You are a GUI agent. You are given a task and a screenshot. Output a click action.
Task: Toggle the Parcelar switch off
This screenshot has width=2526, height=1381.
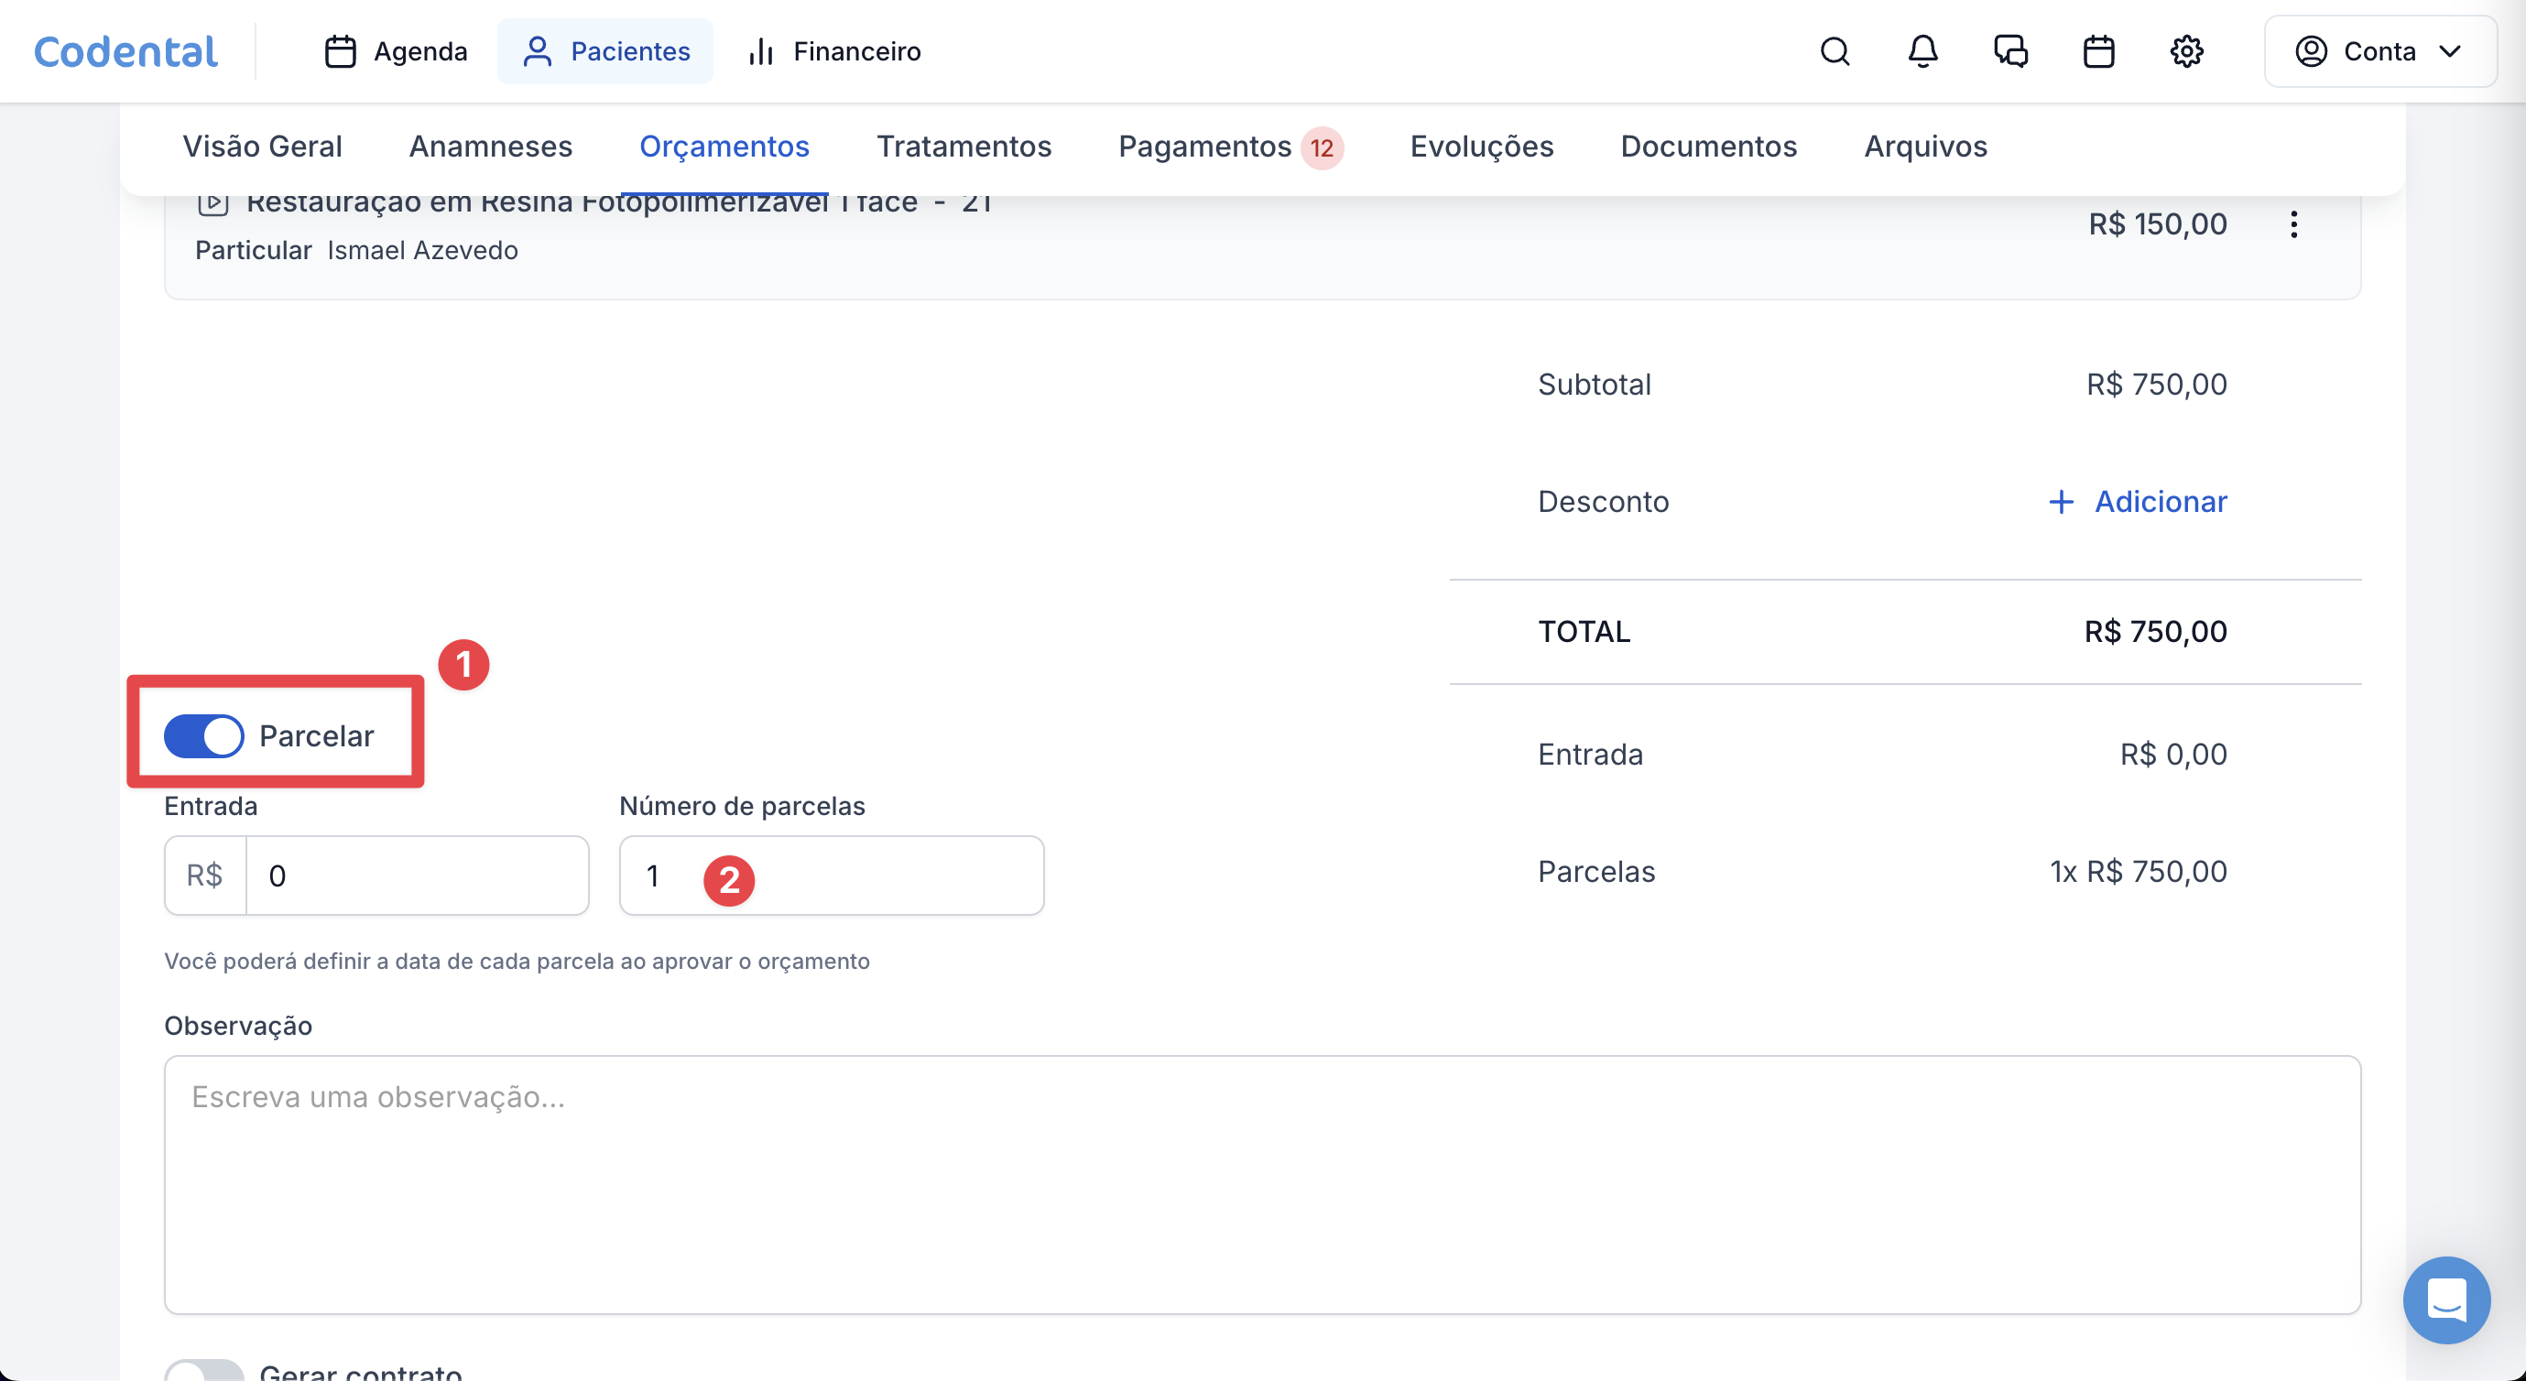tap(204, 735)
